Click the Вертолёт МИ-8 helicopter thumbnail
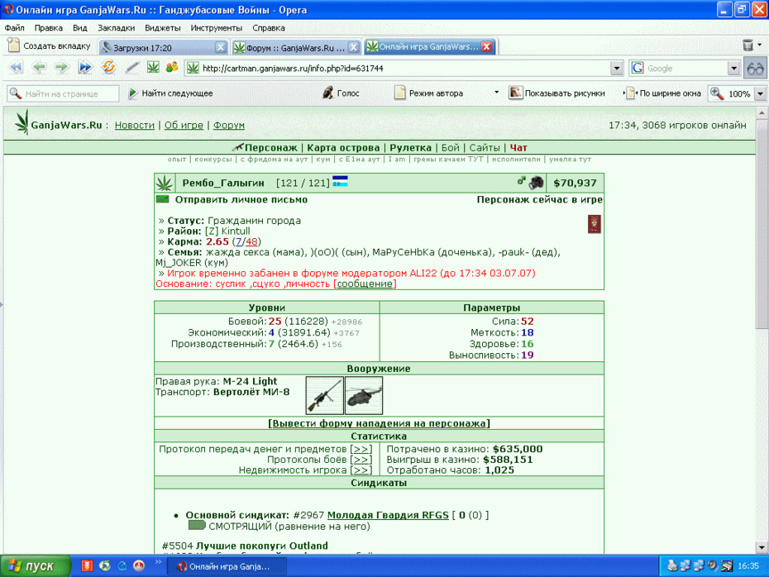The width and height of the screenshot is (769, 577). point(363,395)
